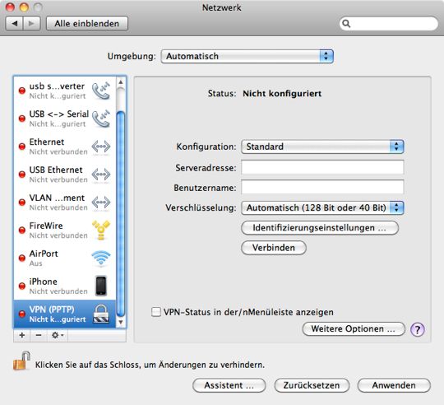Select the AirPort Wi-Fi icon
The image size is (444, 405).
pos(101,258)
